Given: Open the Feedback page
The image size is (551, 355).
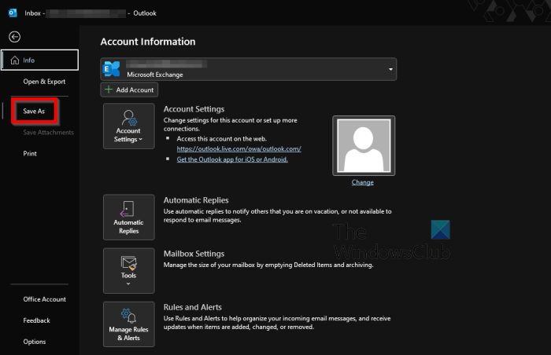Looking at the screenshot, I should click(36, 320).
